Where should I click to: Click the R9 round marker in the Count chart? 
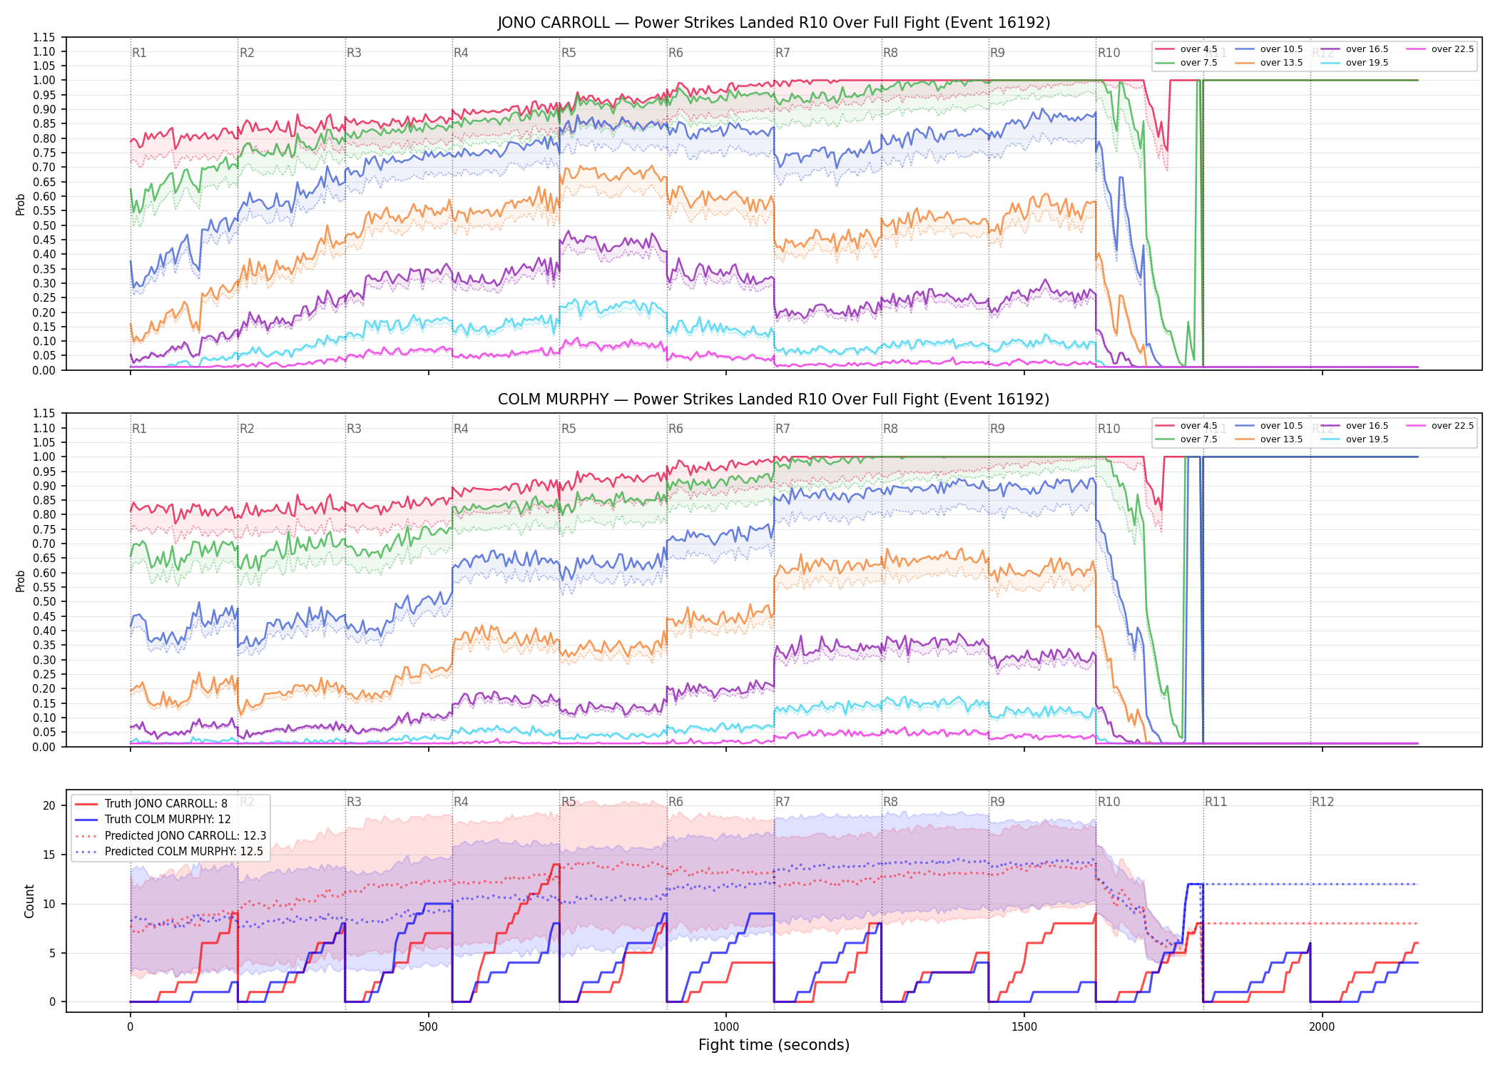click(997, 802)
